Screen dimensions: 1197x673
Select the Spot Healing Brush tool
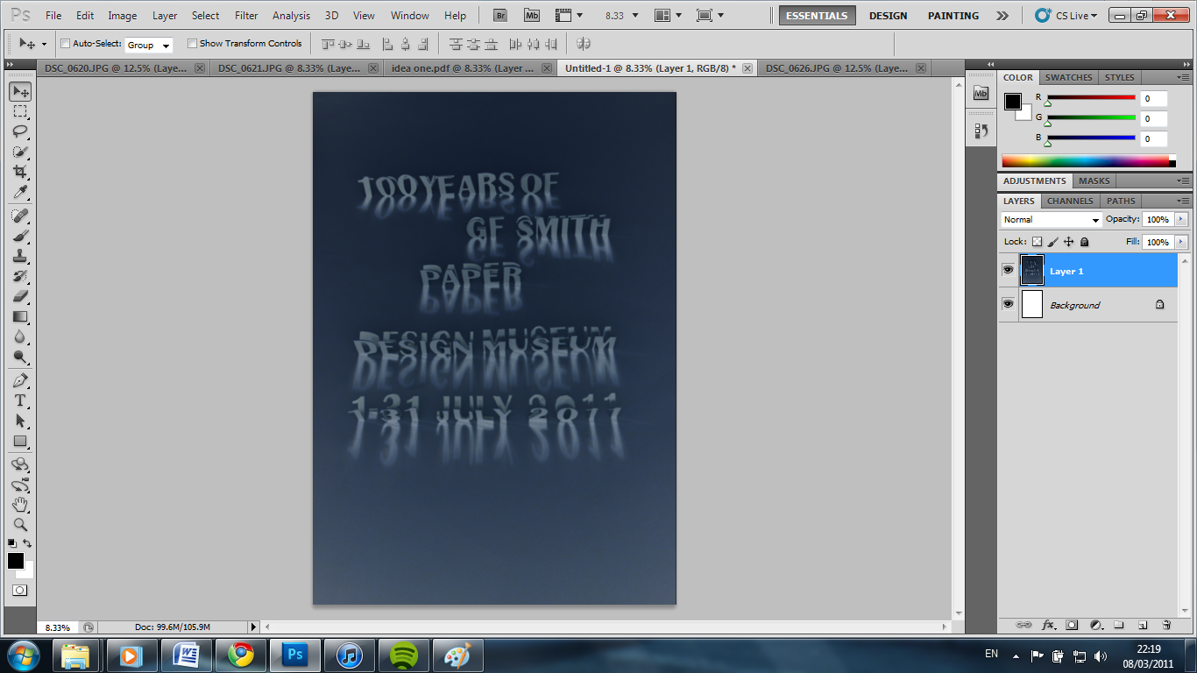[20, 216]
